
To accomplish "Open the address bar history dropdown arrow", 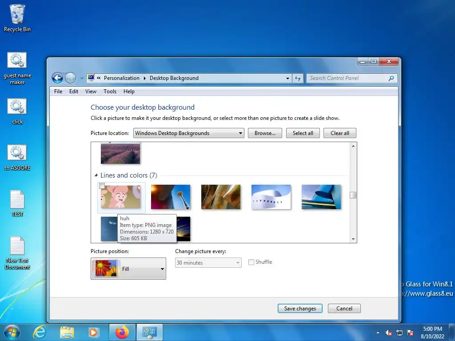I will (287, 78).
